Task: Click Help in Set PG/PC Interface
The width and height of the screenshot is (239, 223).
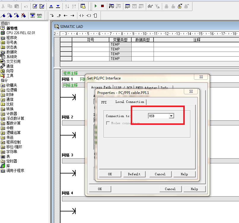Action: pos(195,189)
